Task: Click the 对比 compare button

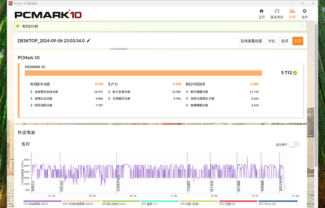Action: (x=272, y=41)
